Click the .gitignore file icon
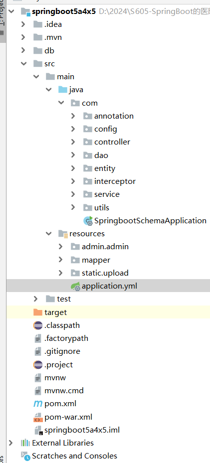Image resolution: width=210 pixels, height=463 pixels. pyautogui.click(x=38, y=351)
